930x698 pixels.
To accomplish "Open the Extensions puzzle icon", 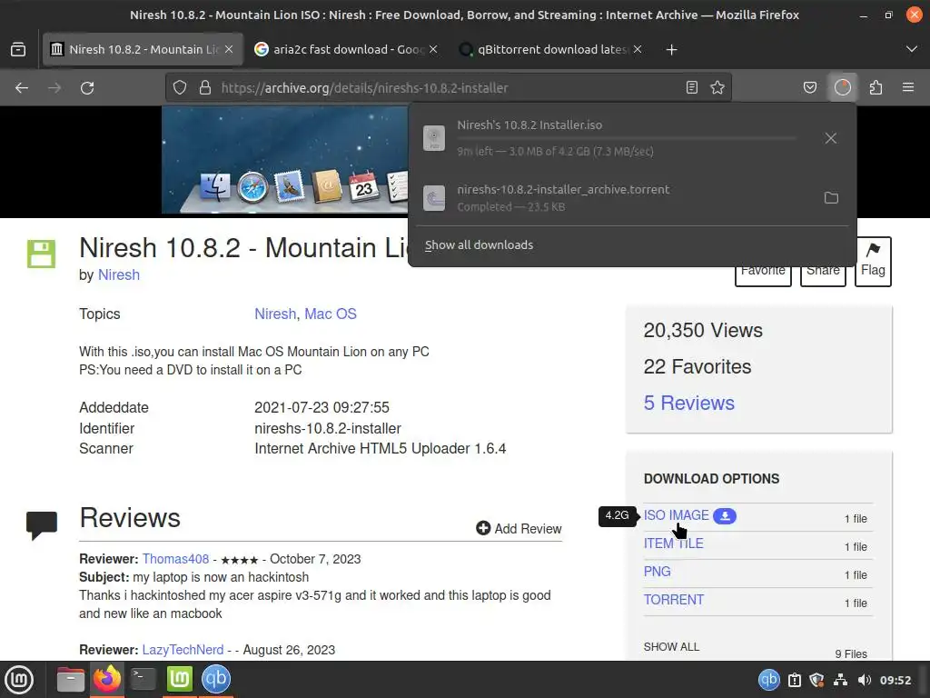I will [x=876, y=88].
